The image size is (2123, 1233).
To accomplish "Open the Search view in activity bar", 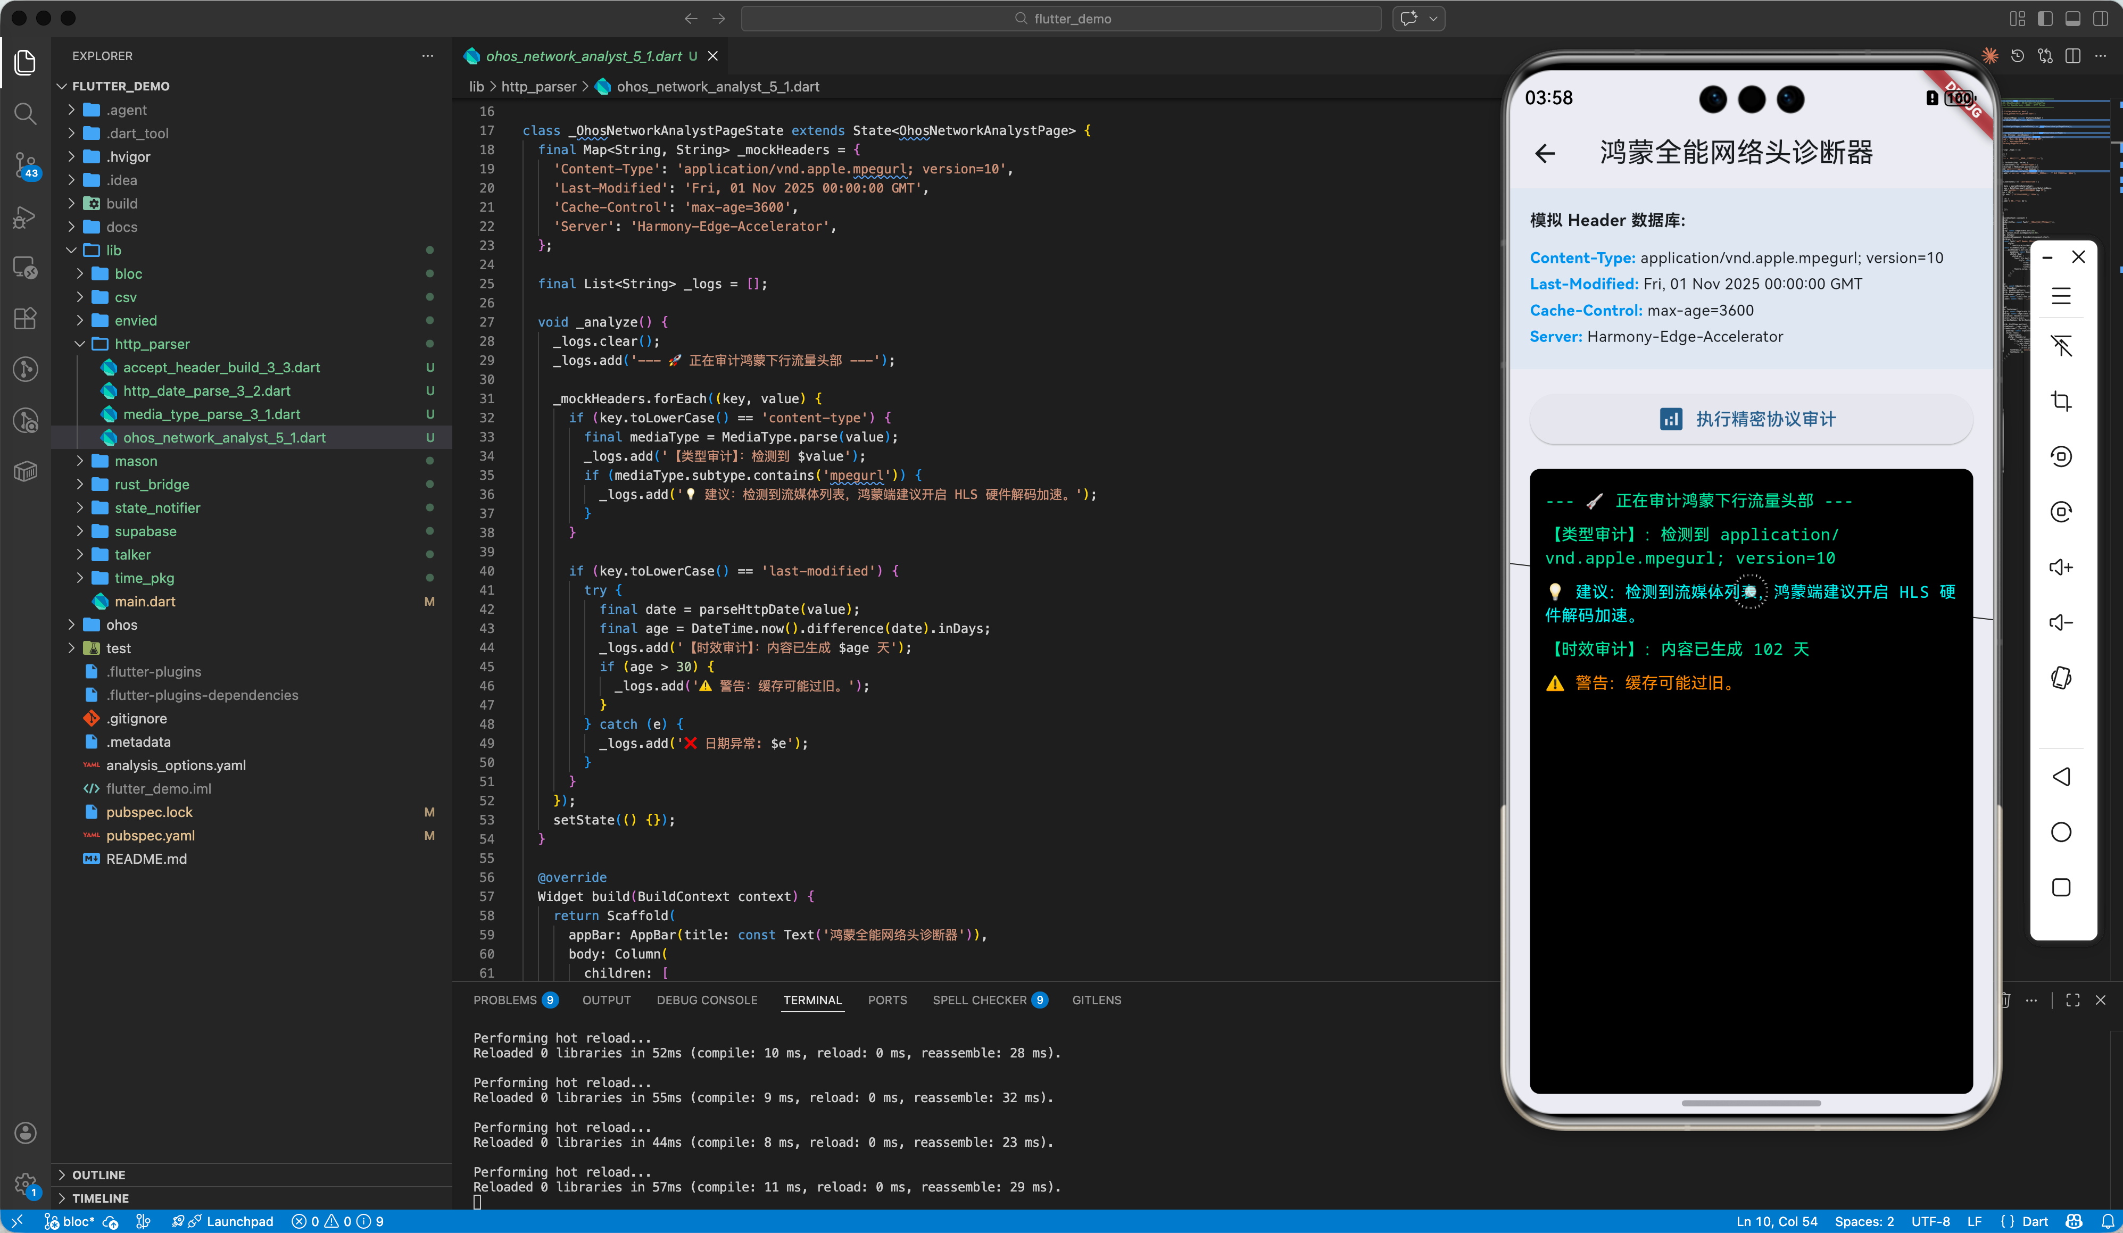I will [x=26, y=113].
